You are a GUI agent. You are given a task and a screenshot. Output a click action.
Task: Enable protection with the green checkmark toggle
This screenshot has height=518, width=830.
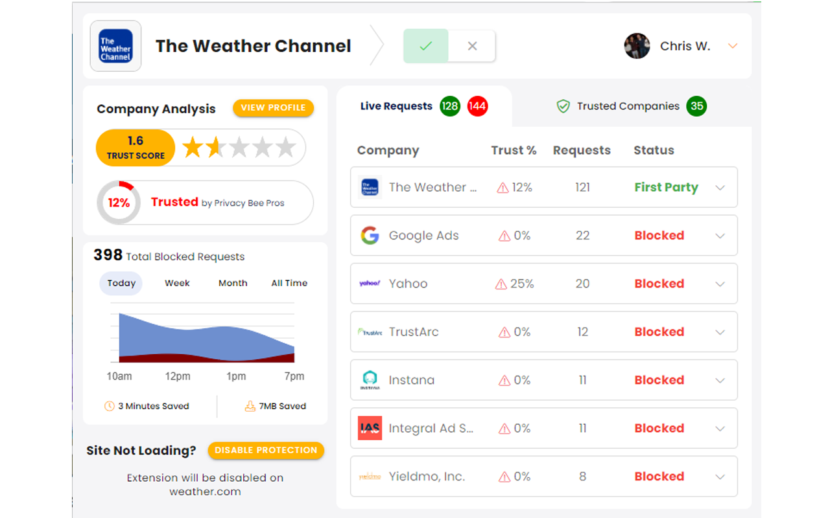click(426, 46)
